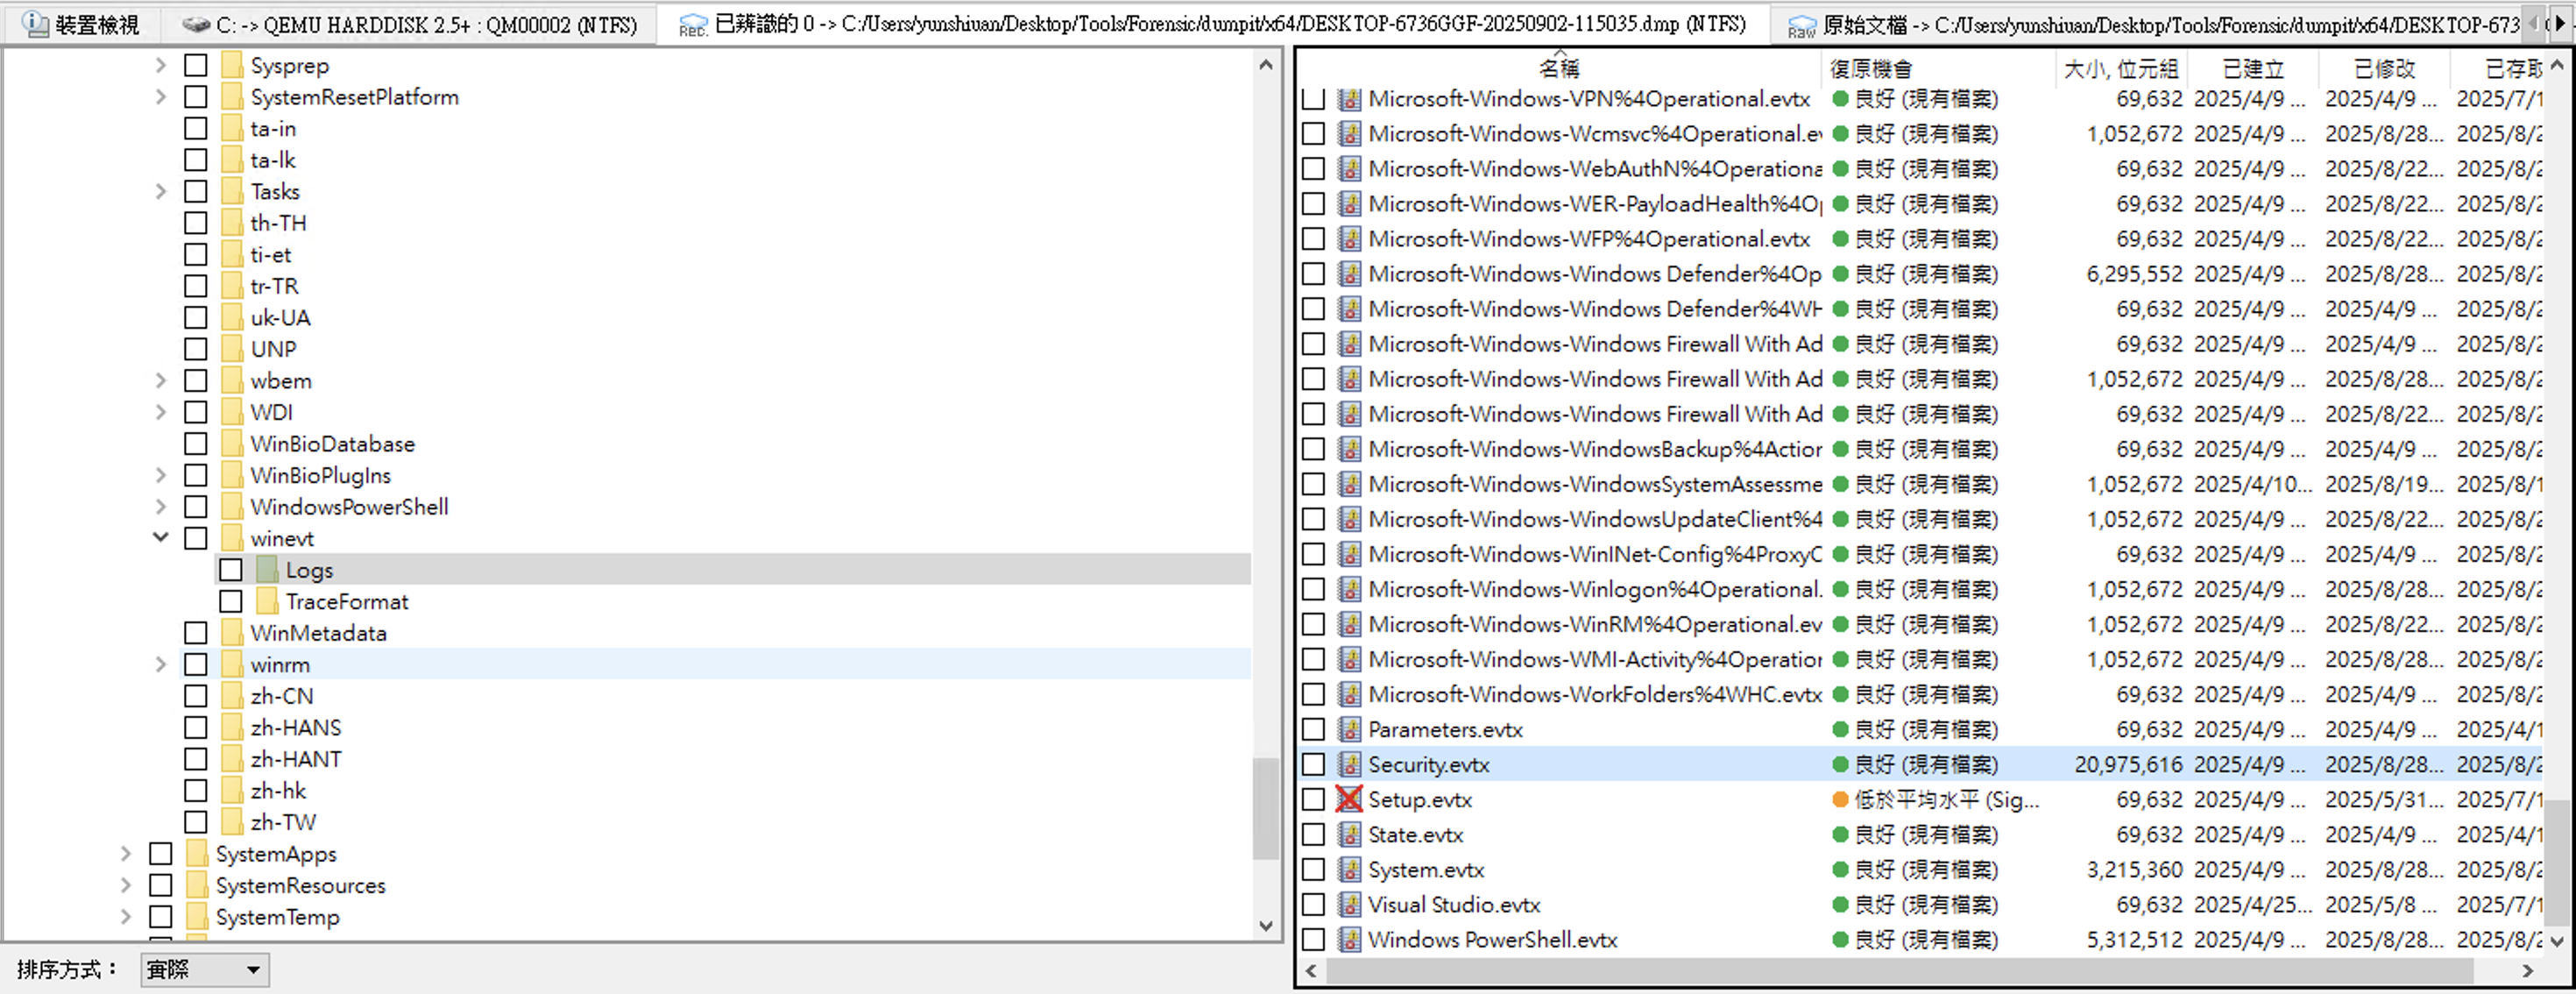
Task: Tick the zh-TW folder checkbox
Action: click(196, 822)
